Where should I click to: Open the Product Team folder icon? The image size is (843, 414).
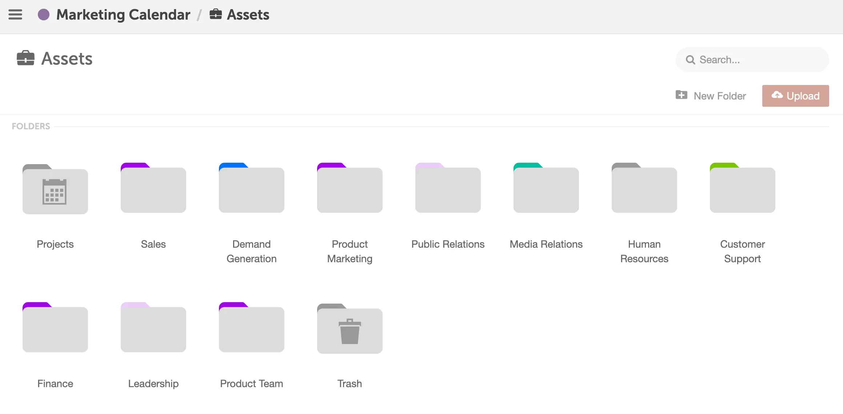[x=252, y=327]
